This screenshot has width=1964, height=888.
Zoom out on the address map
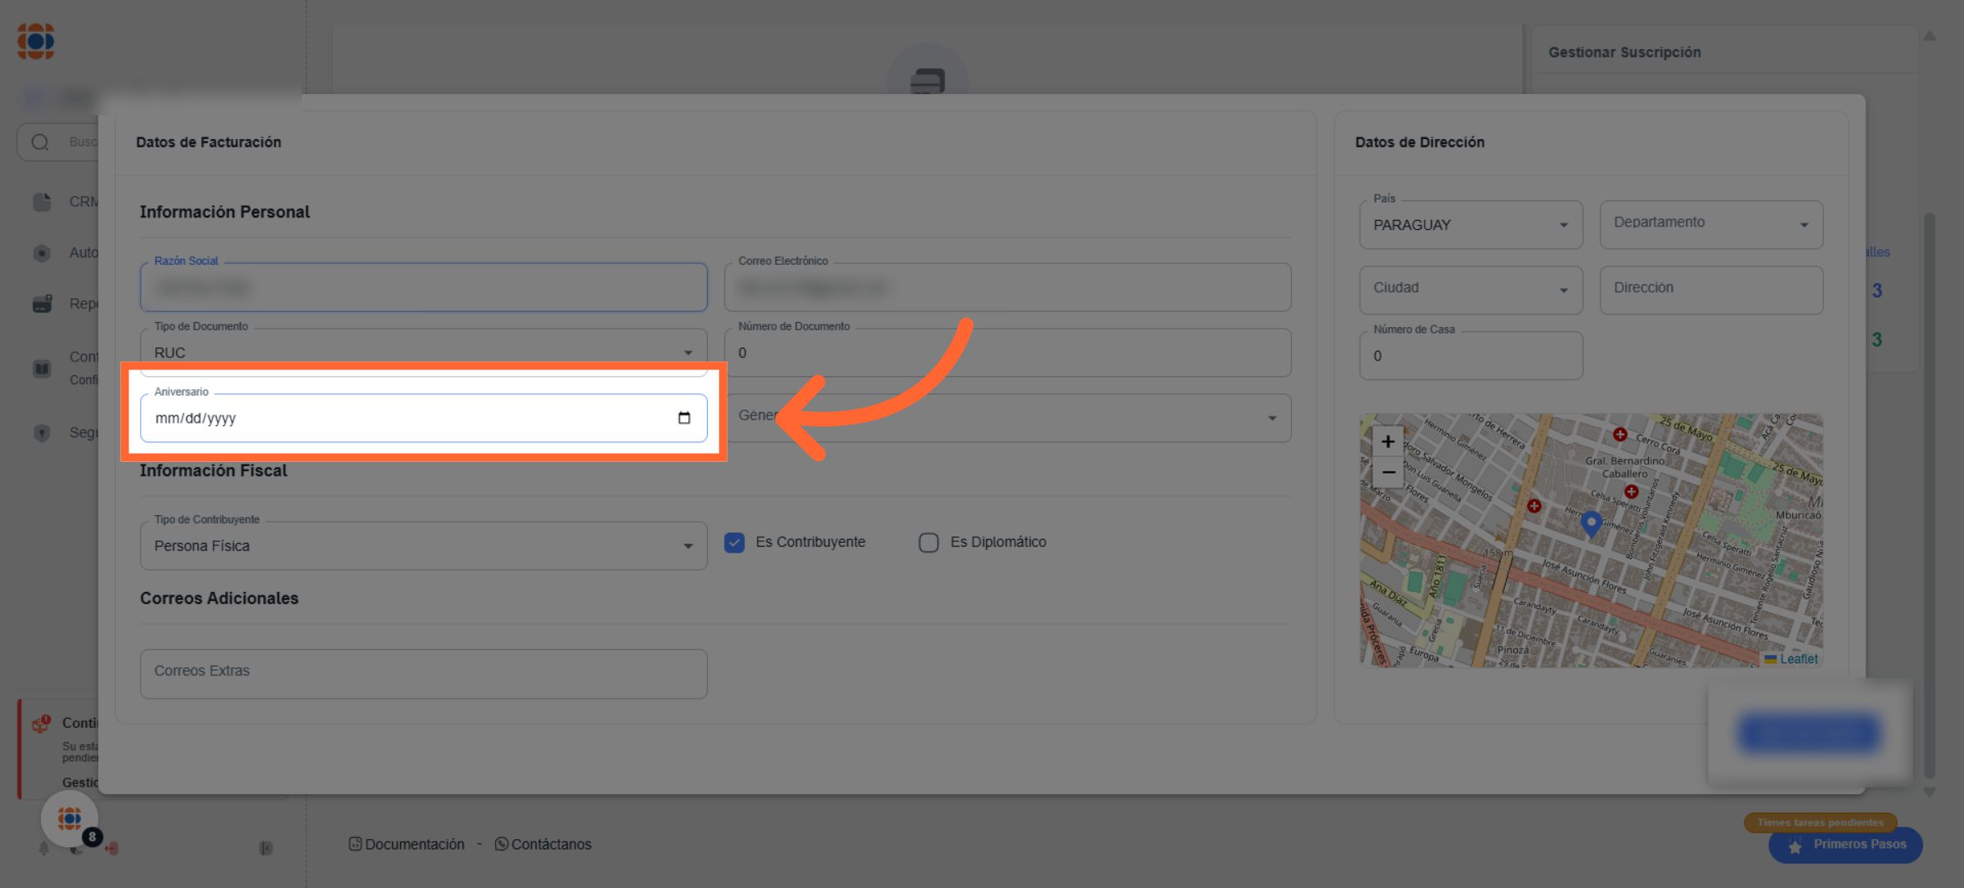pyautogui.click(x=1388, y=473)
